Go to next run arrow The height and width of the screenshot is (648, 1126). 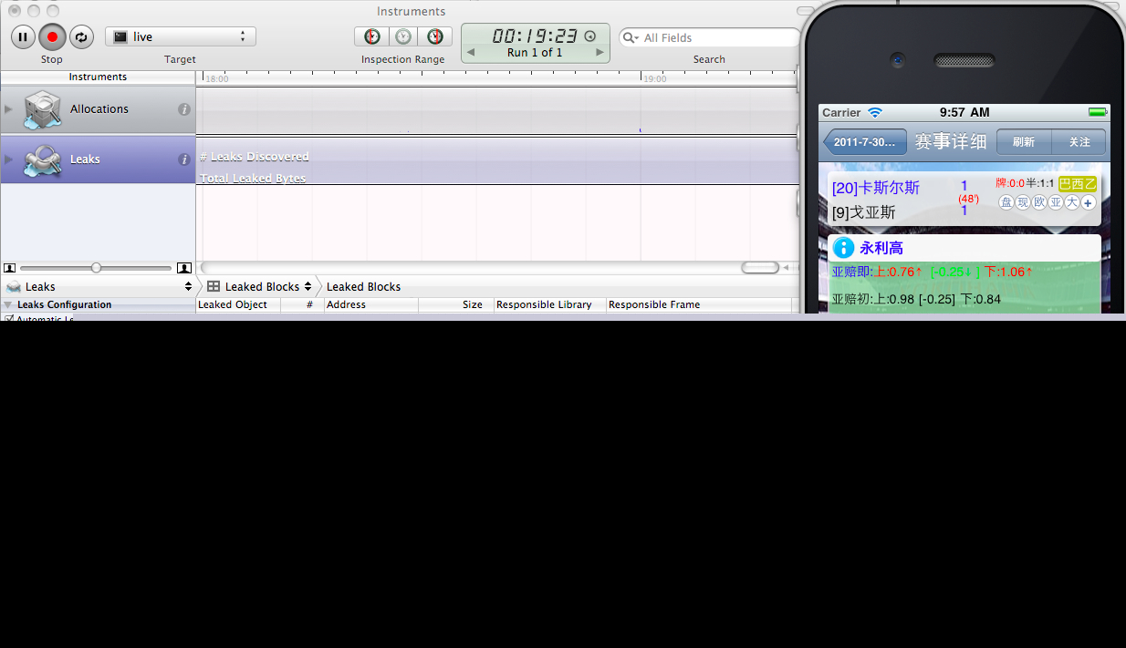click(x=599, y=53)
